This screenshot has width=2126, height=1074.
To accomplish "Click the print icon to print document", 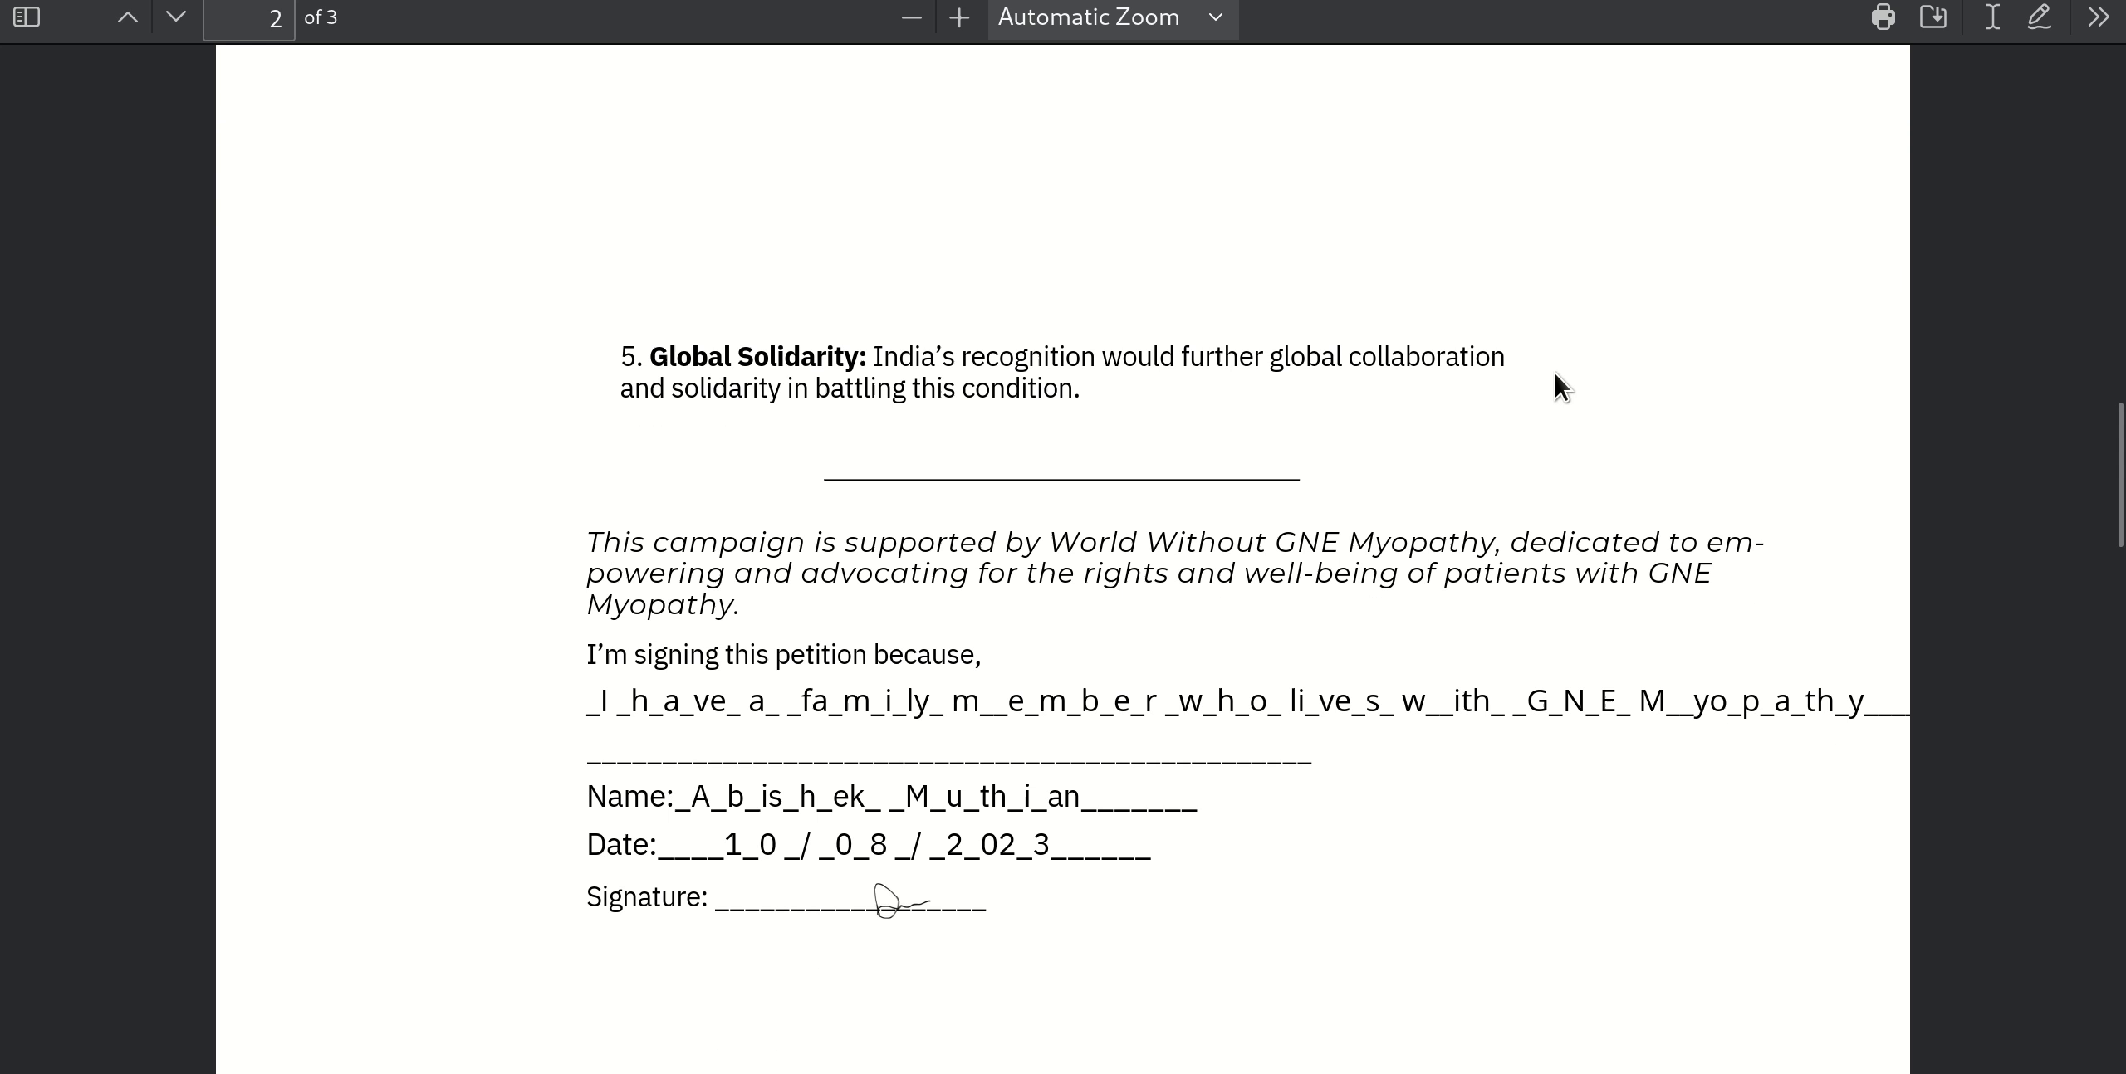I will [1884, 17].
